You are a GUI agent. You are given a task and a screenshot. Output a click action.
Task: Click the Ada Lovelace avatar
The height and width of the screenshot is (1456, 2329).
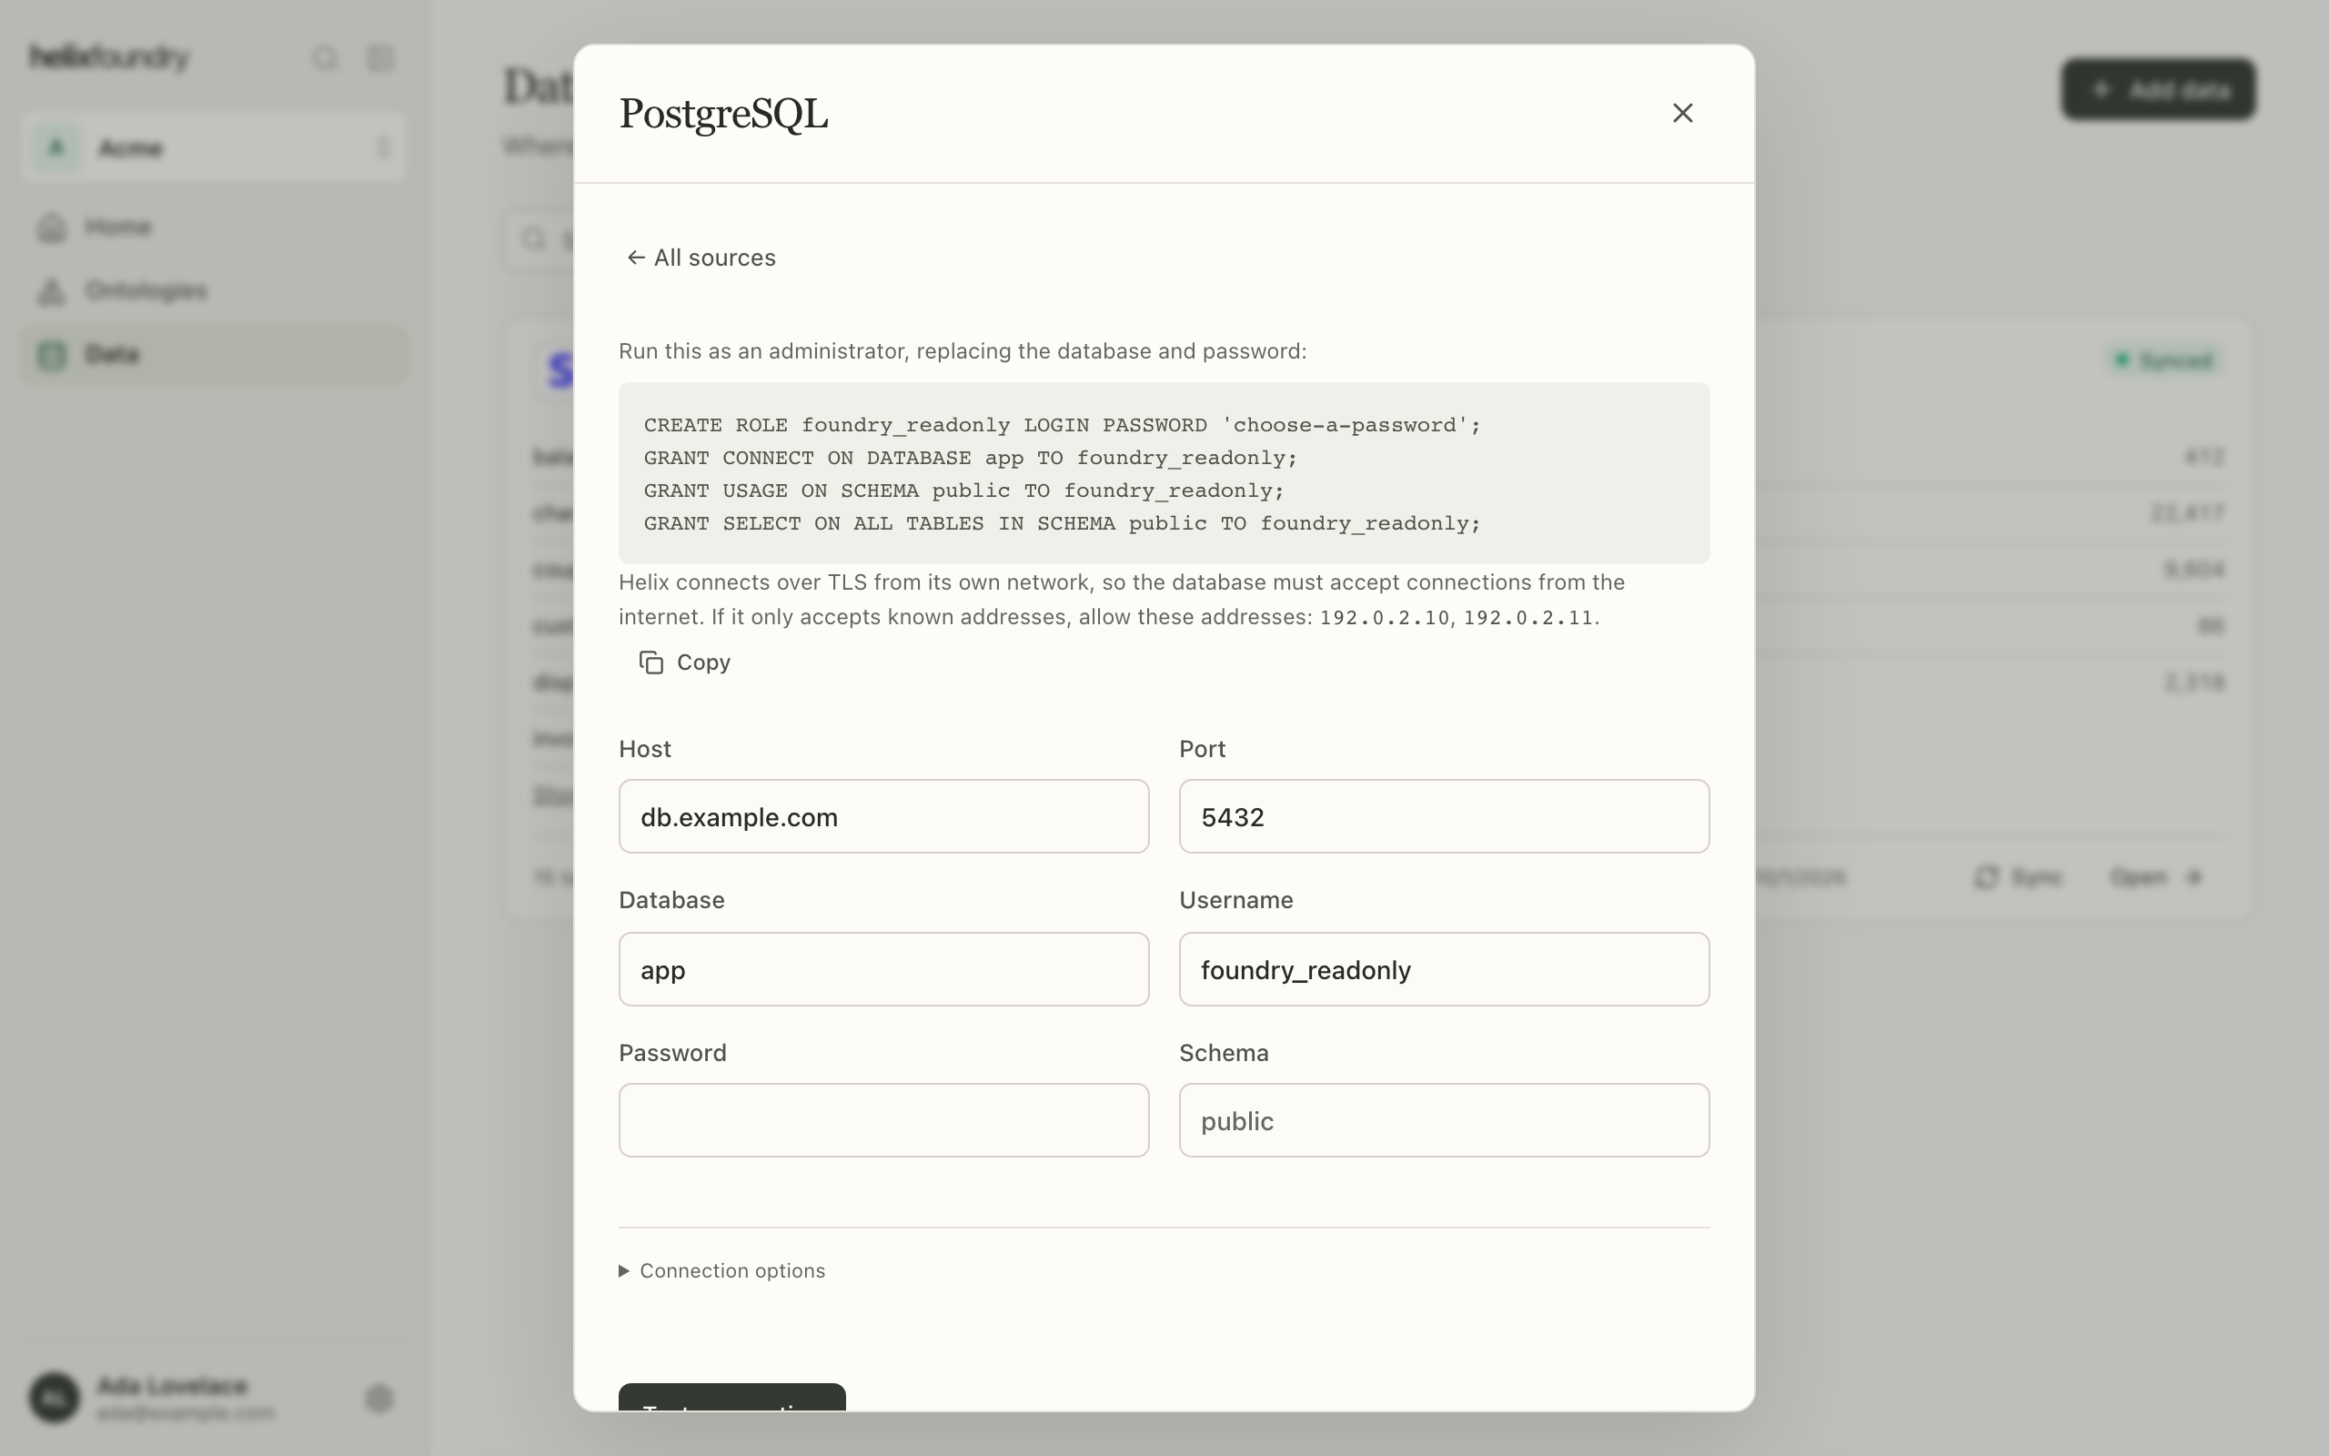[x=54, y=1399]
